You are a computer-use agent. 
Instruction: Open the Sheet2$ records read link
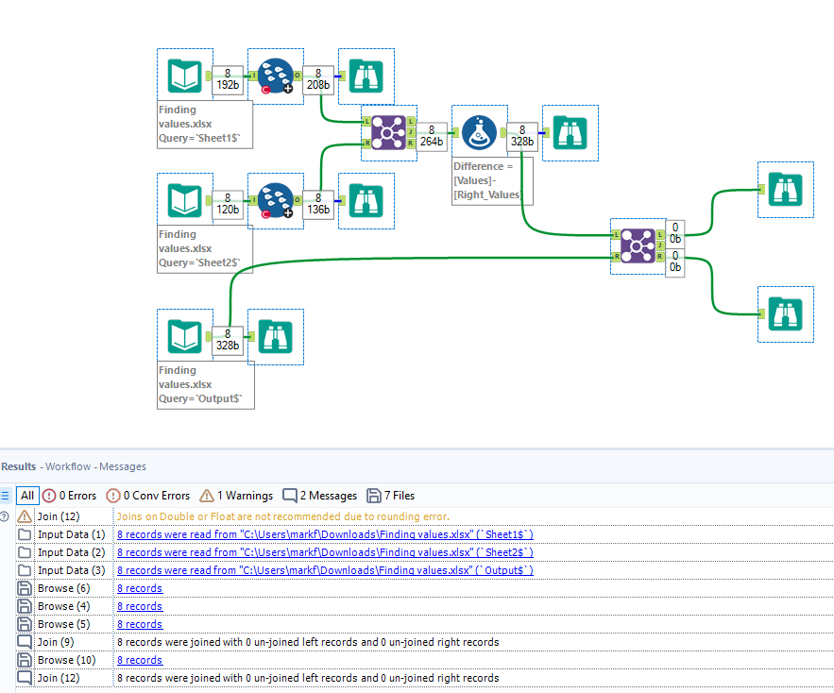(325, 552)
